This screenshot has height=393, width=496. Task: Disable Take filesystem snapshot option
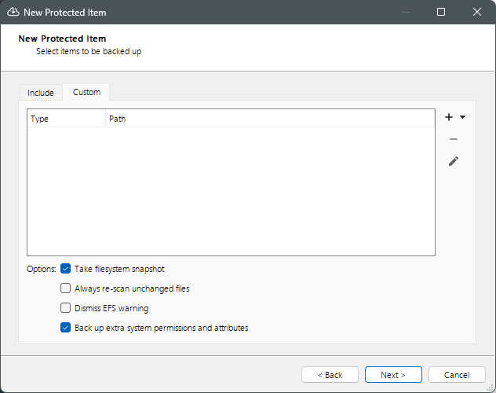click(x=66, y=269)
